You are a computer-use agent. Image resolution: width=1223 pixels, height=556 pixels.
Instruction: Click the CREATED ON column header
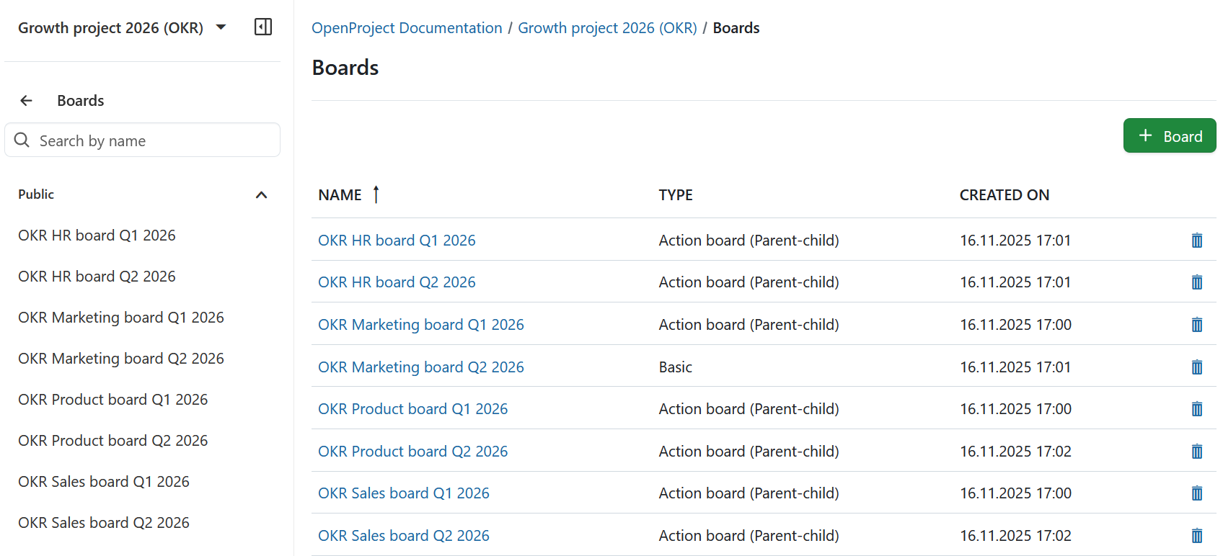(x=1005, y=195)
